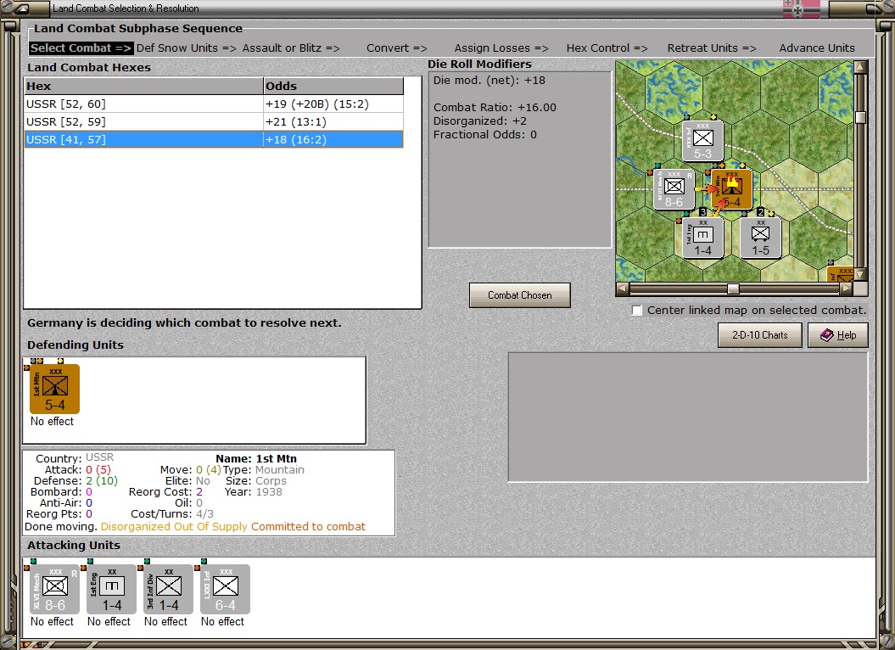Click minimap scroll up arrow

coord(860,67)
